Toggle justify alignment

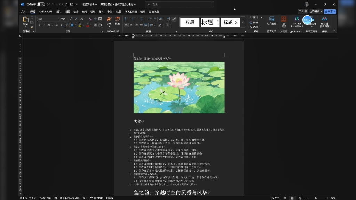click(141, 25)
